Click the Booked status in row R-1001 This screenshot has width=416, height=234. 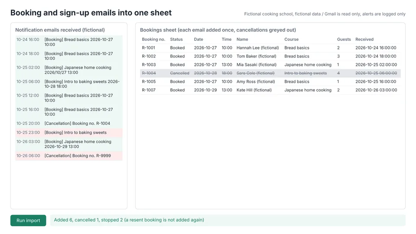pos(177,48)
